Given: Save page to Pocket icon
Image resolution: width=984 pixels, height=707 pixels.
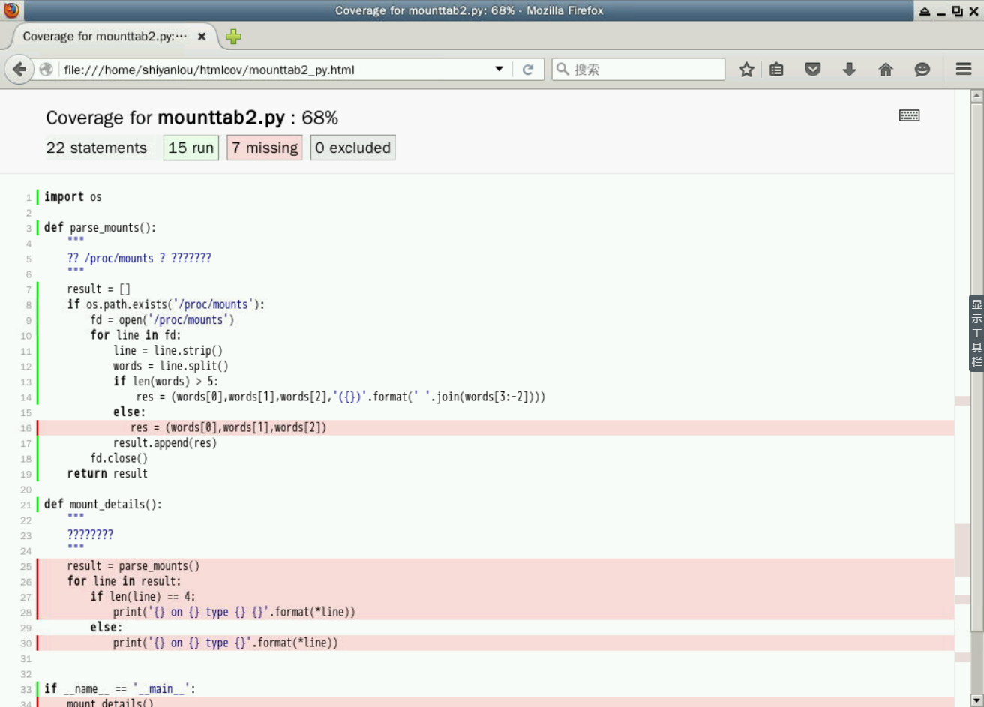Looking at the screenshot, I should point(813,70).
